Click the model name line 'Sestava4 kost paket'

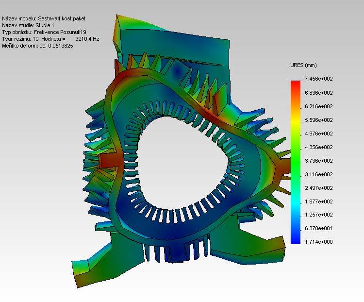pyautogui.click(x=62, y=18)
